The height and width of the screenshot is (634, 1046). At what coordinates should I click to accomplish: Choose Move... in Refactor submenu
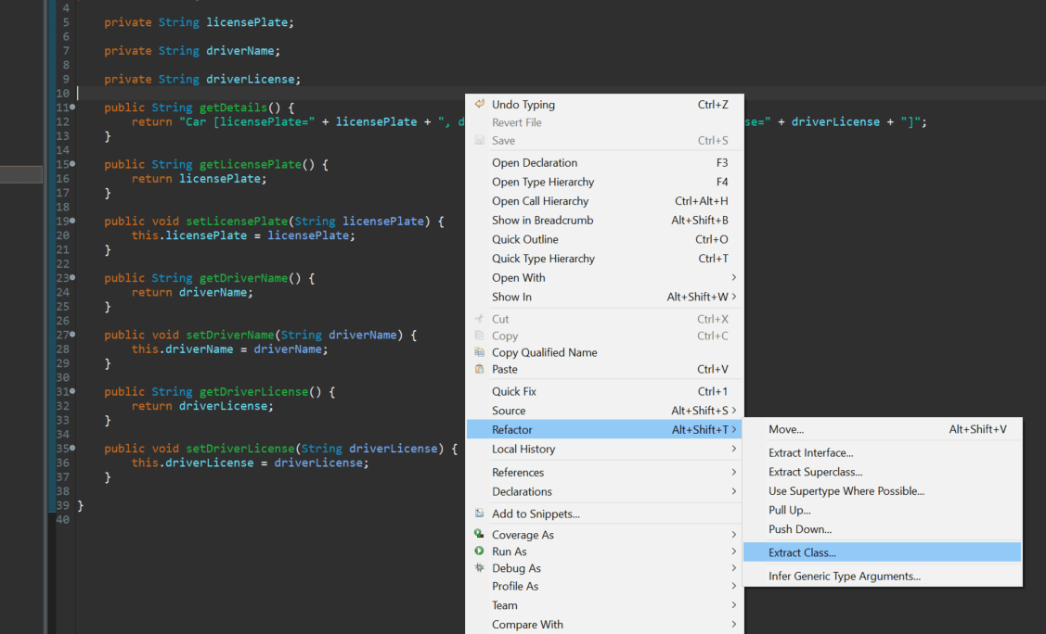click(x=883, y=429)
